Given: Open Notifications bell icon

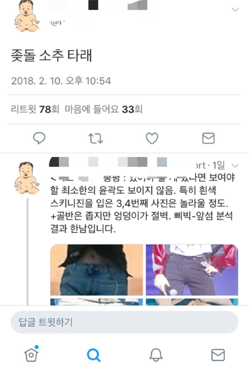Looking at the screenshot, I should click(156, 354).
